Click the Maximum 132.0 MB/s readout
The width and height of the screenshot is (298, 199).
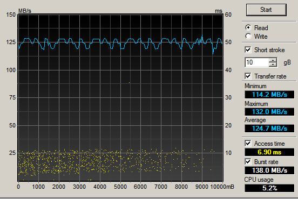pos(269,112)
